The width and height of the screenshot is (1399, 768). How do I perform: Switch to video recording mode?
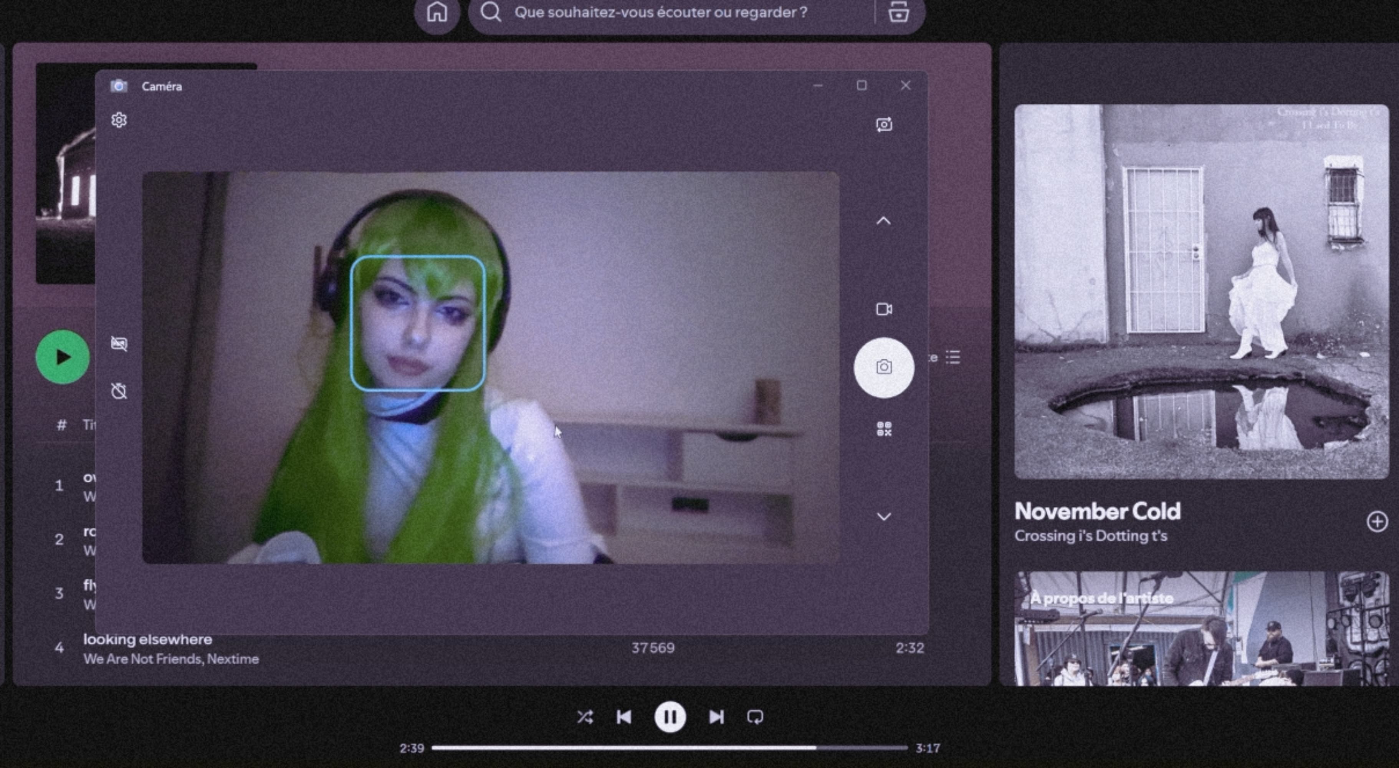(x=884, y=309)
